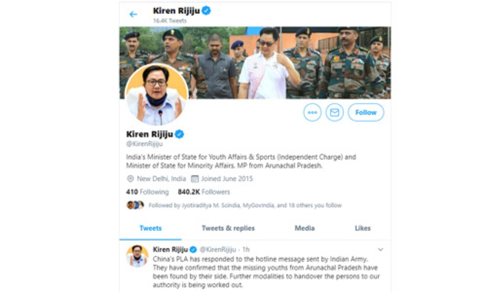Switch to the Tweets & replies tab
The width and height of the screenshot is (487, 292).
[x=228, y=228]
